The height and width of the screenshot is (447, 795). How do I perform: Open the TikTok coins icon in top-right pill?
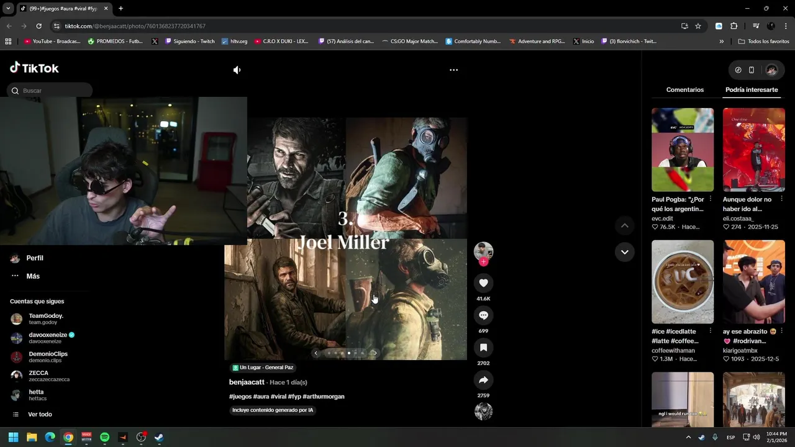(x=738, y=70)
